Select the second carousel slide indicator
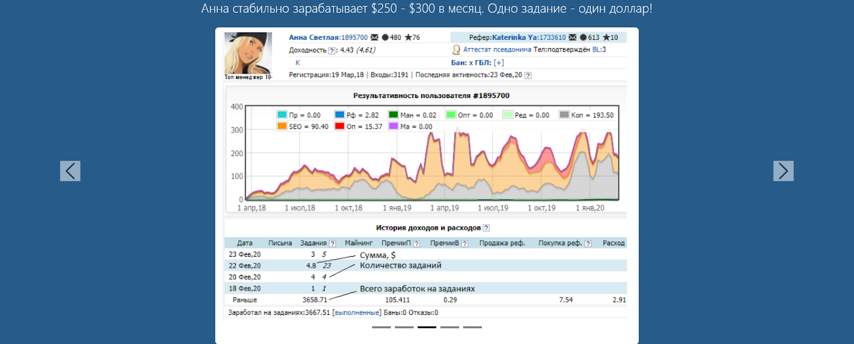This screenshot has height=344, width=854. [x=404, y=327]
